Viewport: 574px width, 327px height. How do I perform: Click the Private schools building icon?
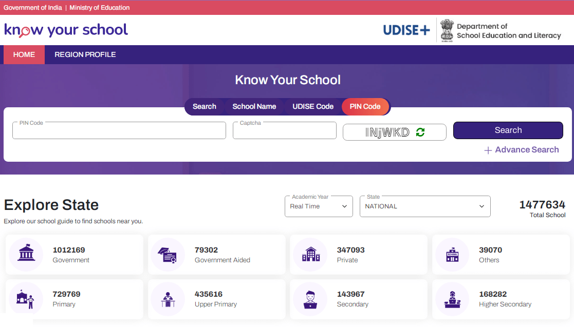(310, 255)
